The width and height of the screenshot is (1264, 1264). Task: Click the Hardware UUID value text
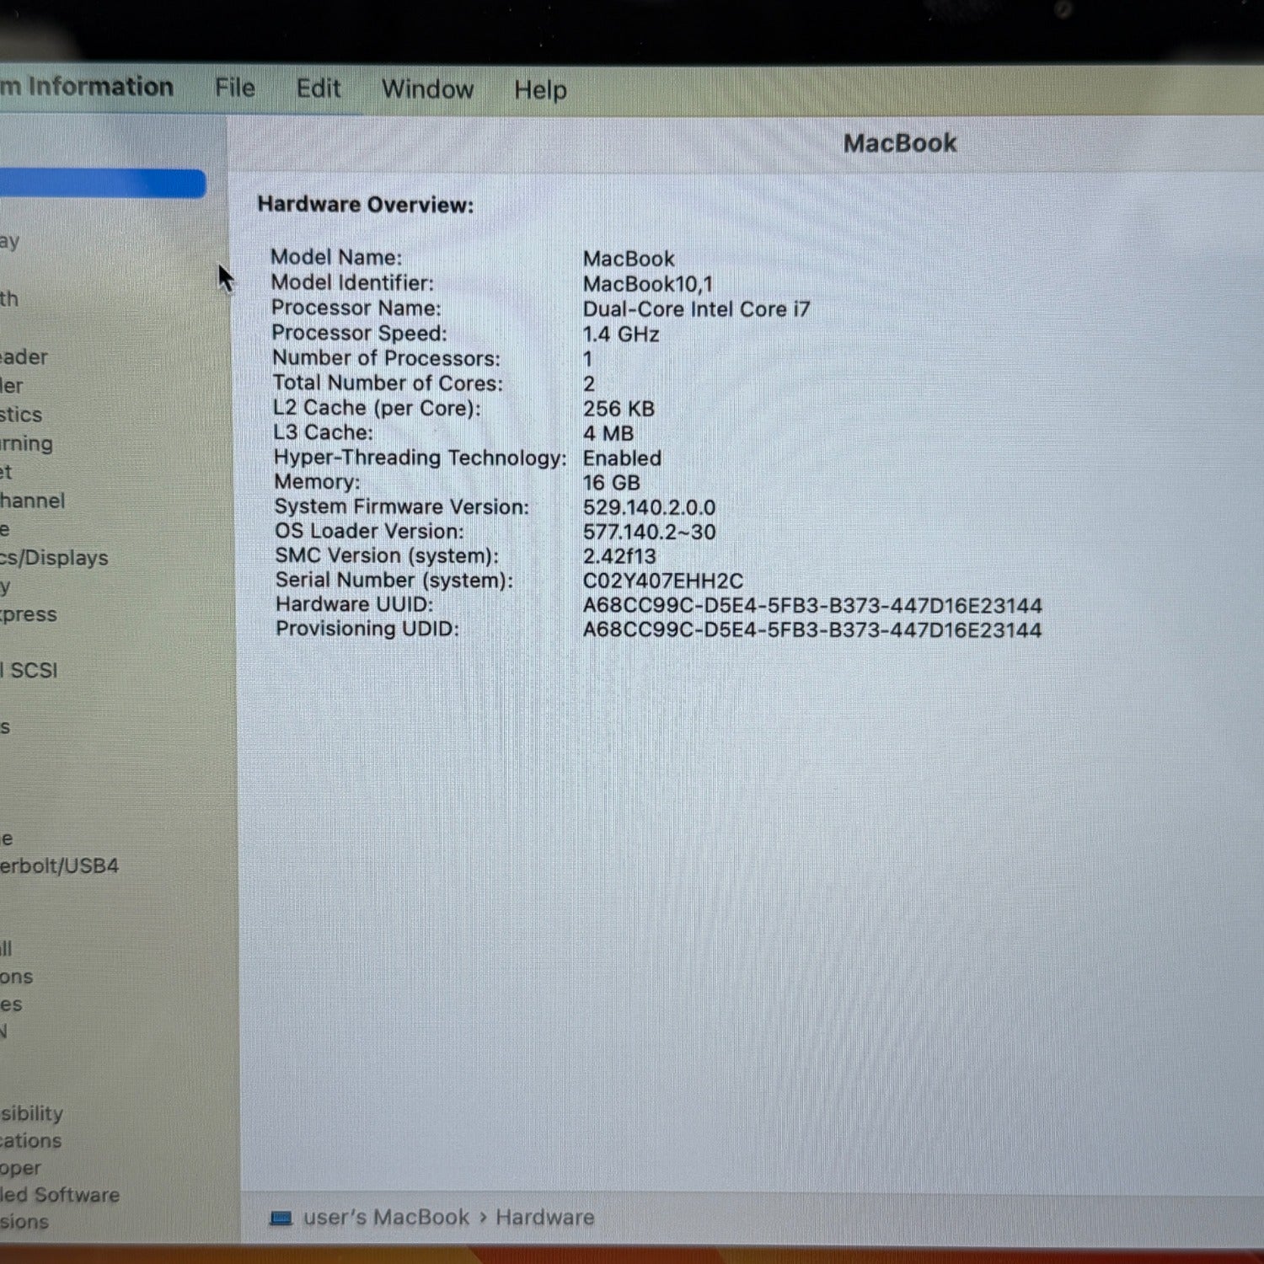(x=811, y=606)
